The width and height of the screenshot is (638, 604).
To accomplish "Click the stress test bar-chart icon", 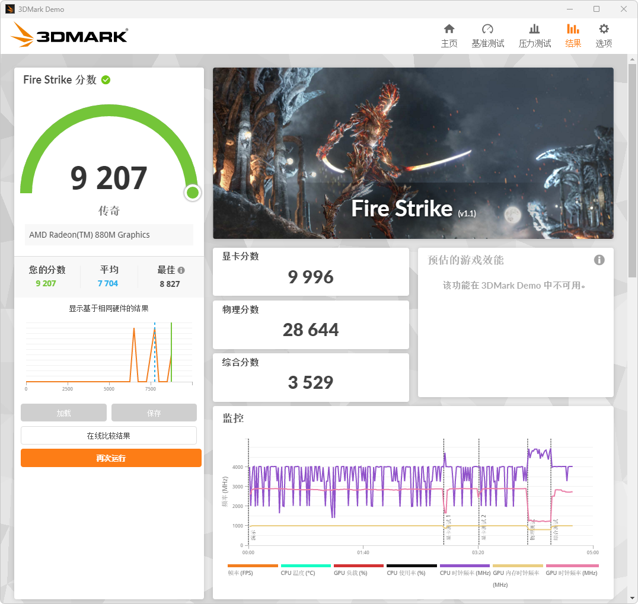I will pyautogui.click(x=534, y=29).
